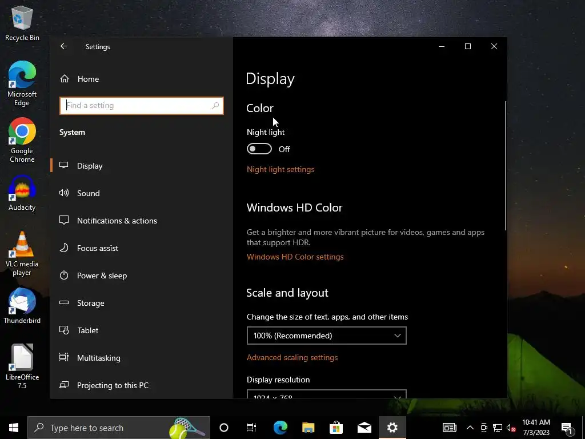Select the Sound speaker icon

click(x=64, y=193)
